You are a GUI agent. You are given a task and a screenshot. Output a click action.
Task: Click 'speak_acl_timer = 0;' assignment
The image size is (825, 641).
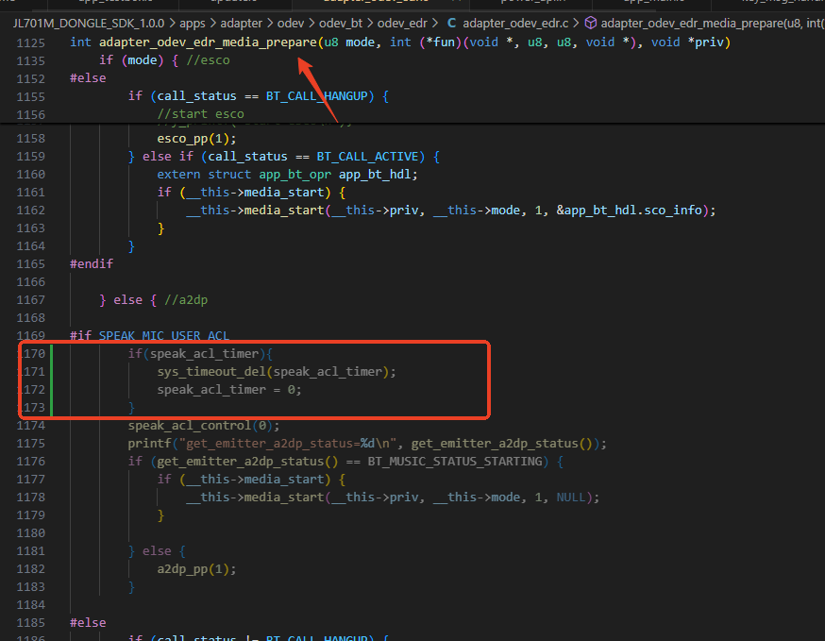click(229, 390)
